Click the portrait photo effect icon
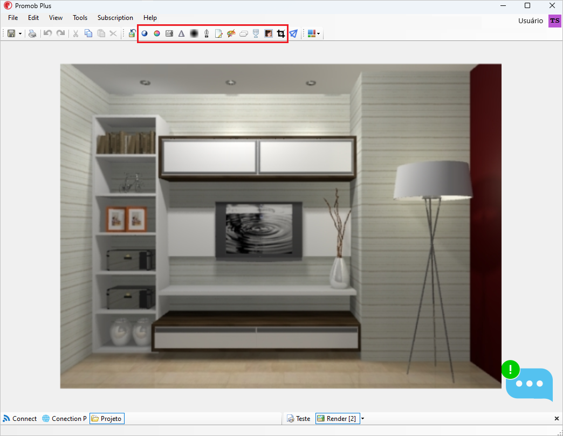The image size is (563, 436). coord(269,33)
